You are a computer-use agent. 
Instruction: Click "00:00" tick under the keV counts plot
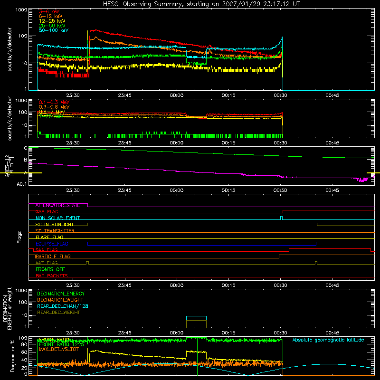(x=176, y=95)
